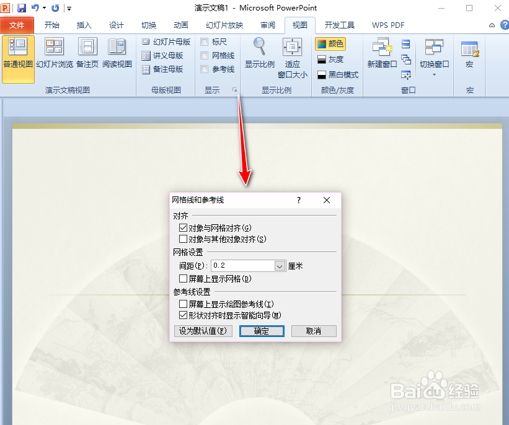
Task: Open the Insert (插入) tab
Action: click(x=84, y=25)
